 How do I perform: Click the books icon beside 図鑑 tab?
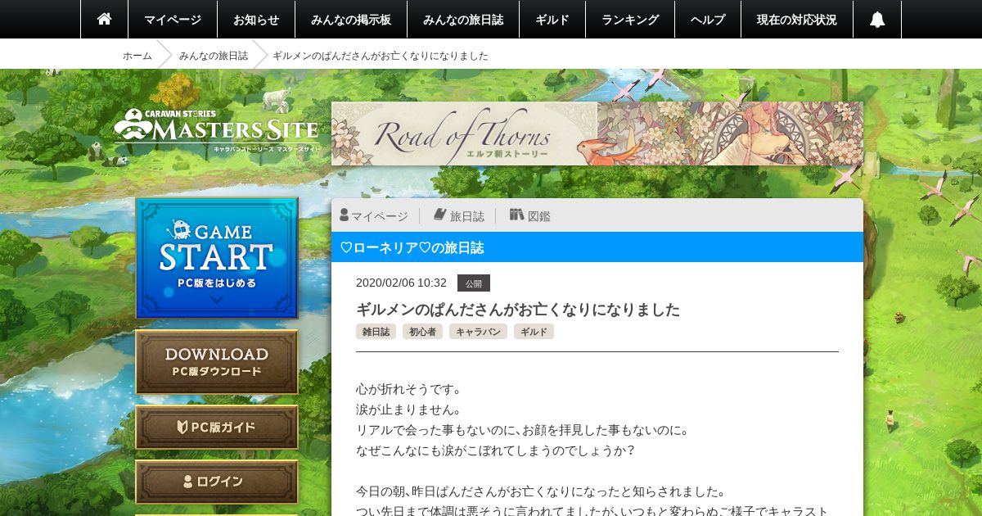tap(516, 215)
